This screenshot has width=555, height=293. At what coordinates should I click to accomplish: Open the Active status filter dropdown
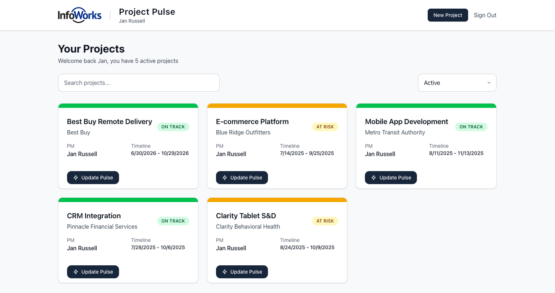[457, 83]
